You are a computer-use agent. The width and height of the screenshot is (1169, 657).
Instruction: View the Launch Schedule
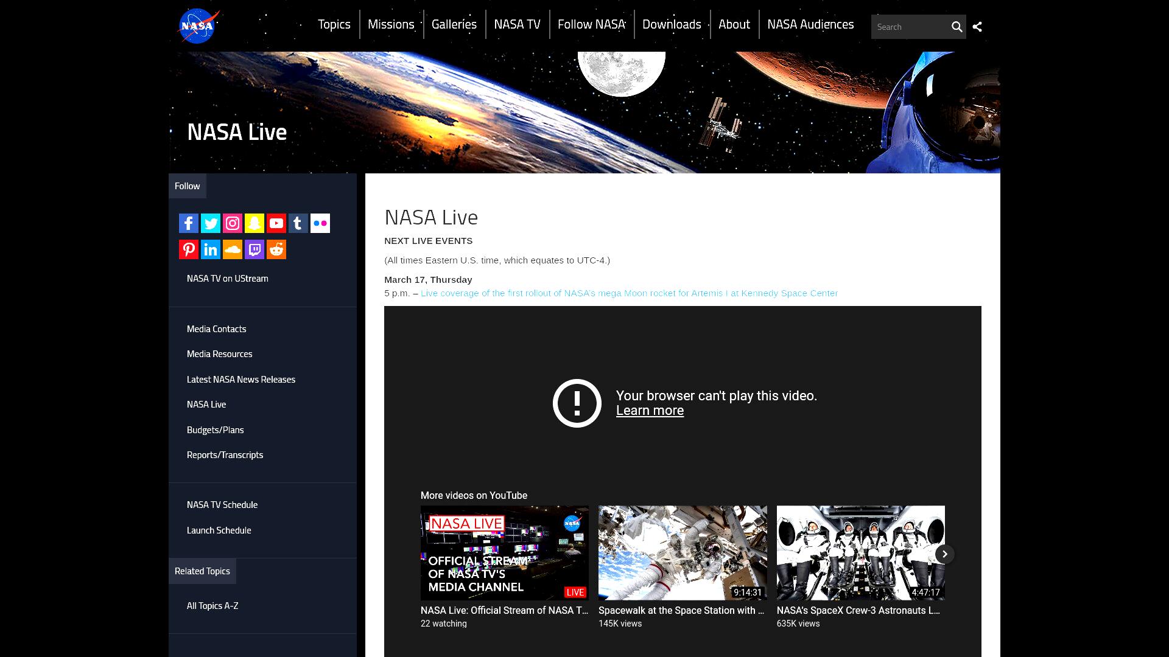coord(219,530)
